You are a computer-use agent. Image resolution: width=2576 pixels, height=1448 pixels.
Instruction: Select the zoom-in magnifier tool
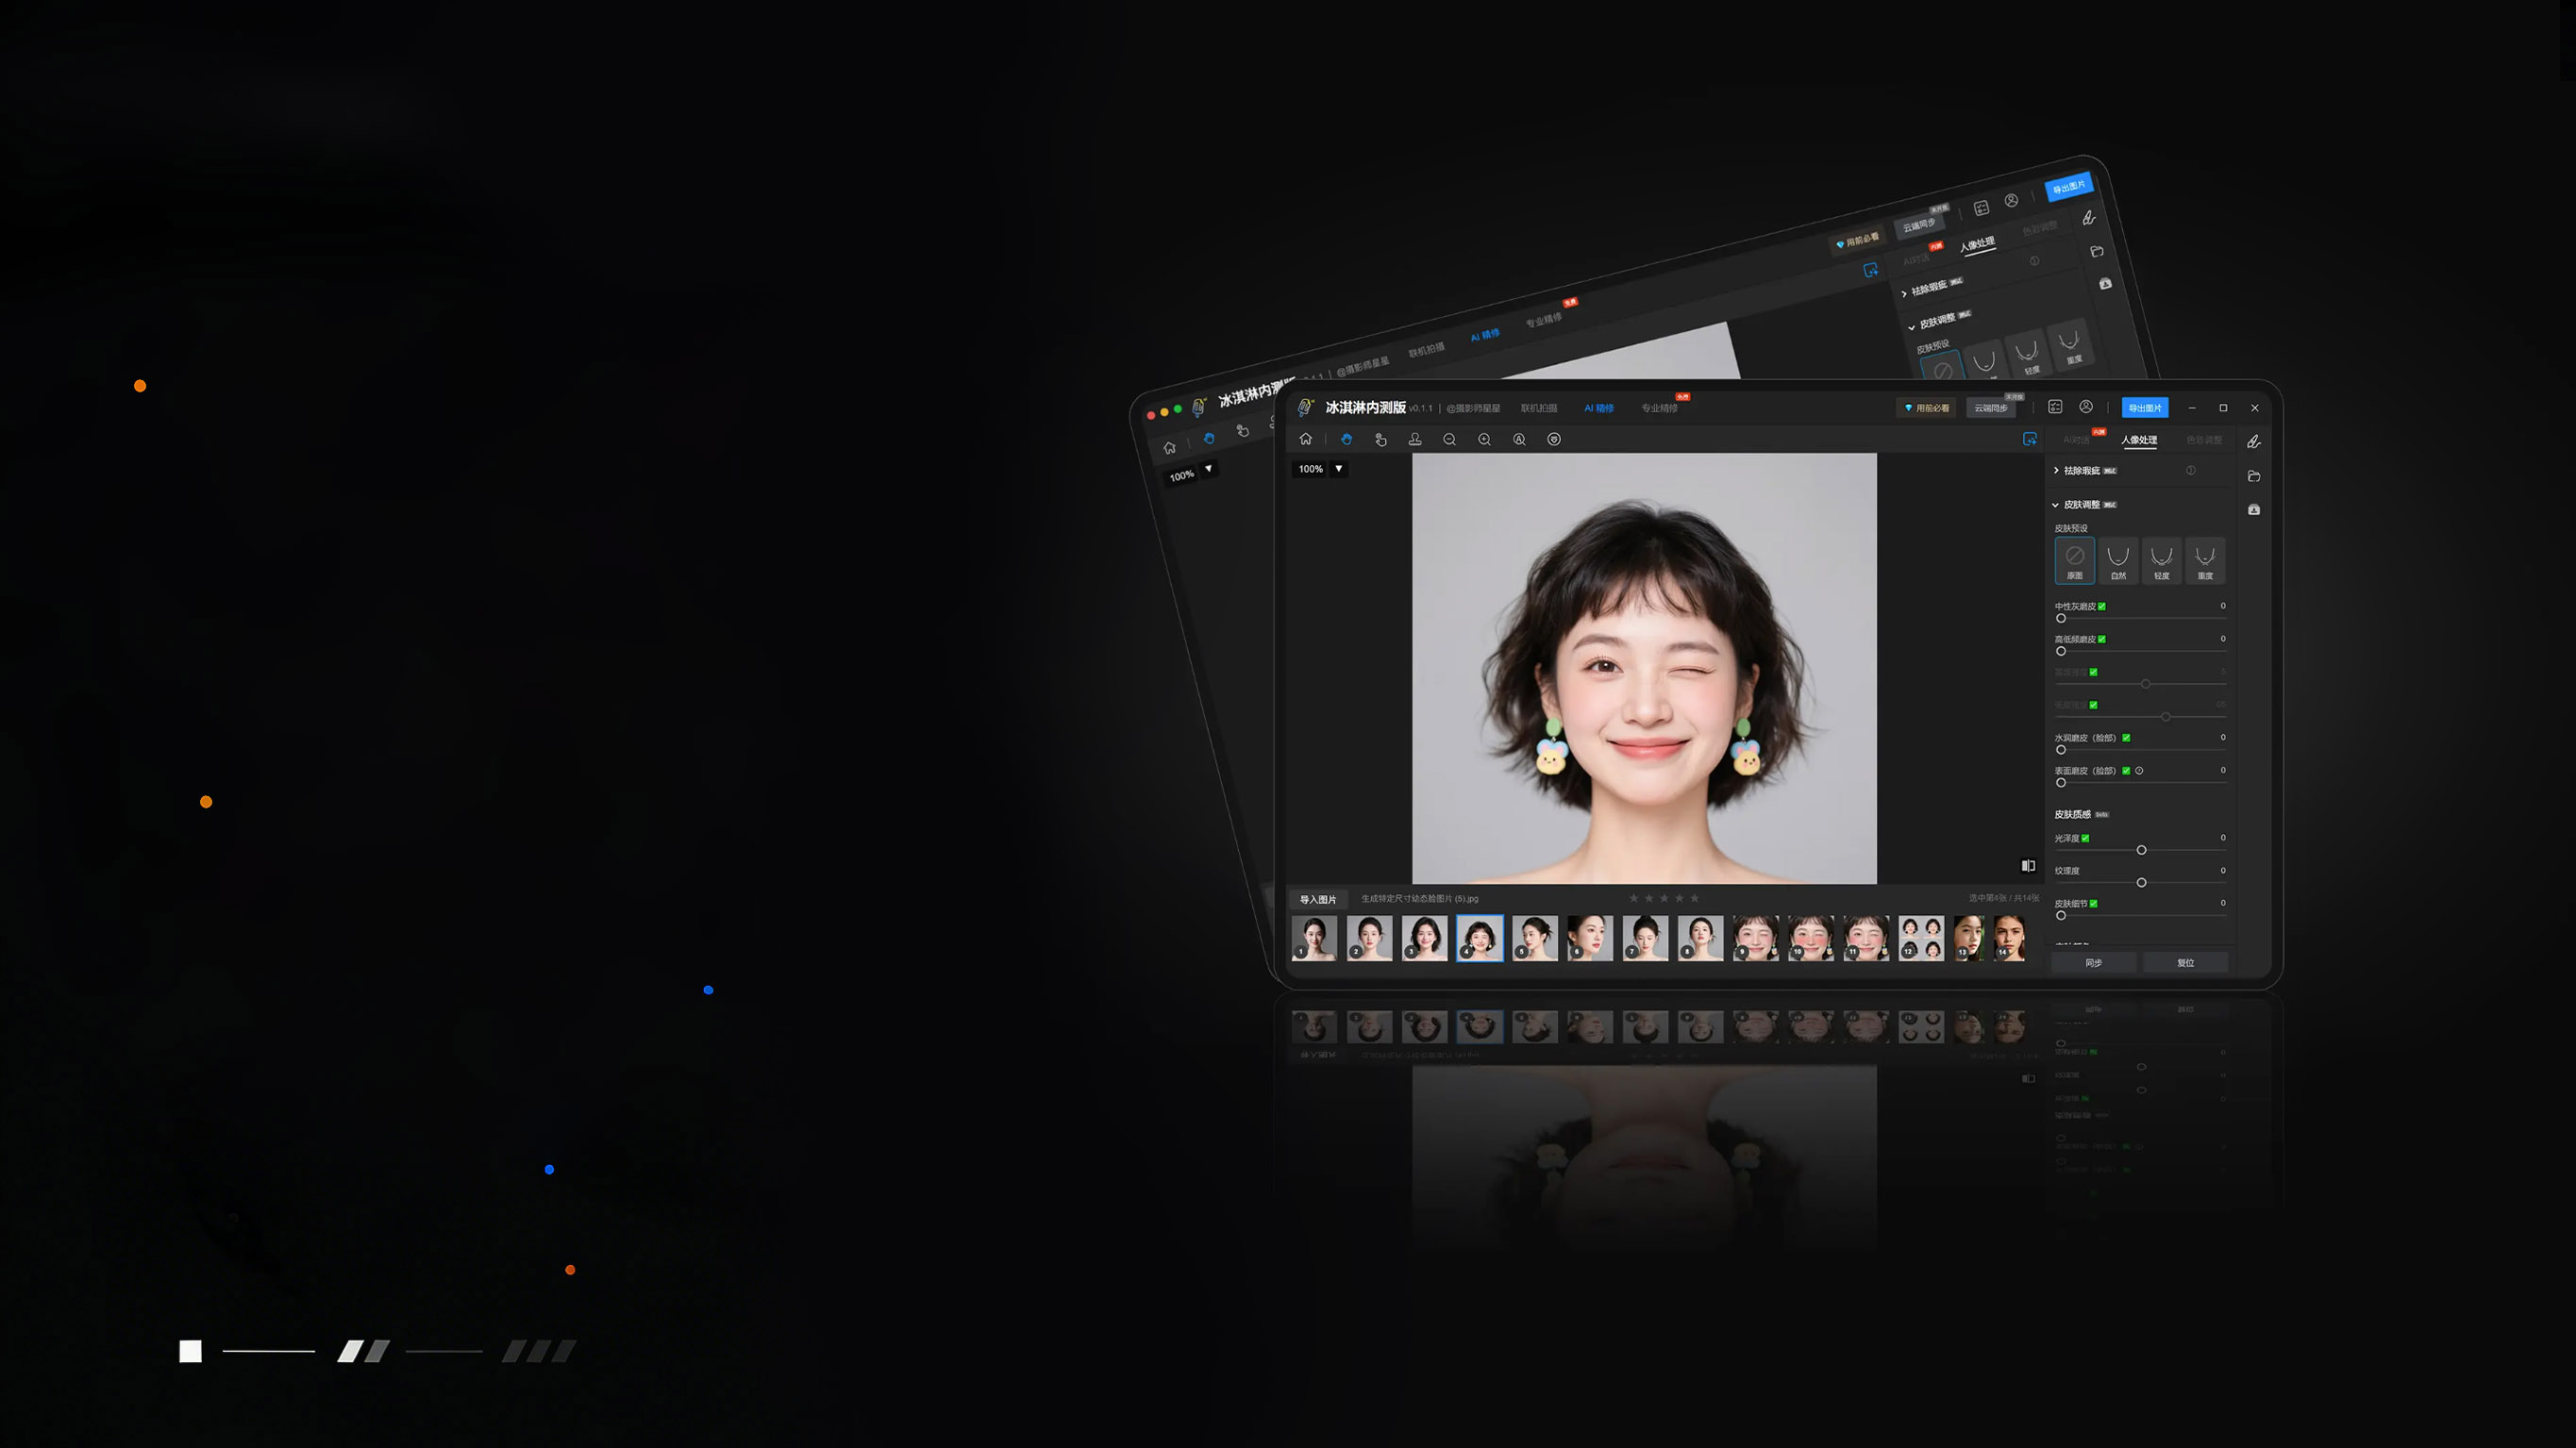pyautogui.click(x=1485, y=440)
